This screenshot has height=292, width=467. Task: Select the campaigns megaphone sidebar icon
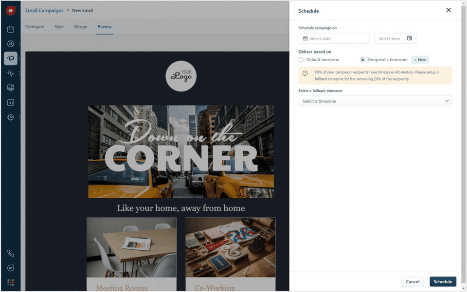click(11, 58)
